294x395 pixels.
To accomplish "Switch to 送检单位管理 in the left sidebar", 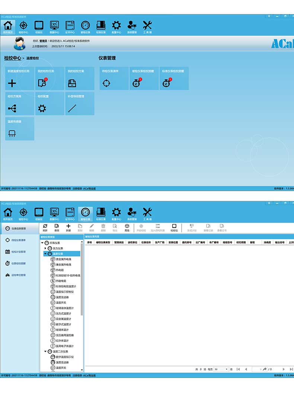I will pyautogui.click(x=18, y=275).
